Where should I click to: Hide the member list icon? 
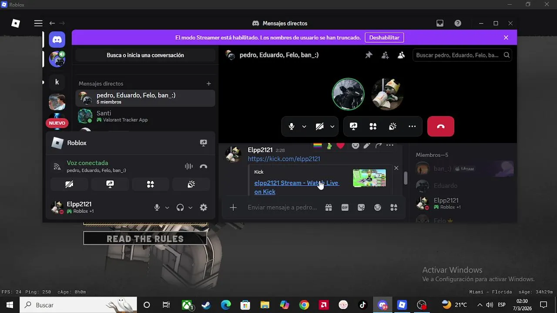click(x=401, y=55)
